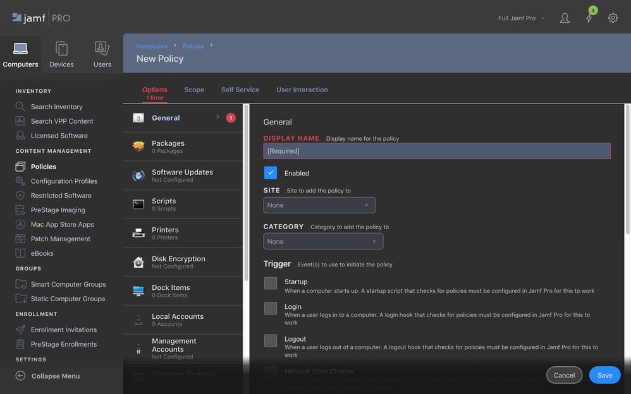This screenshot has width=631, height=394.
Task: Select the Management Accounts payload
Action: 183,348
